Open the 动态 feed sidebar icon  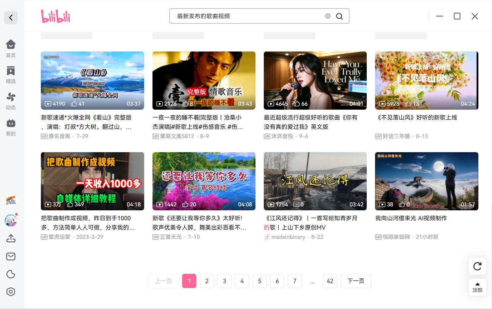[11, 101]
